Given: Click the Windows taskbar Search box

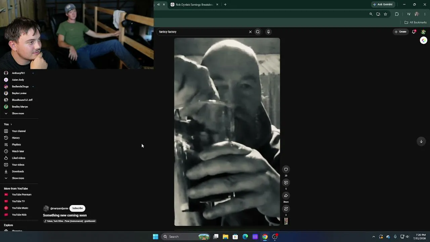Looking at the screenshot, I should click(x=185, y=237).
